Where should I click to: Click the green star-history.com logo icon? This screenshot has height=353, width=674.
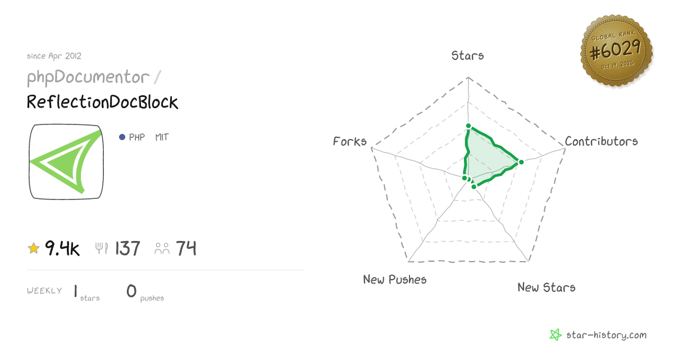(555, 335)
